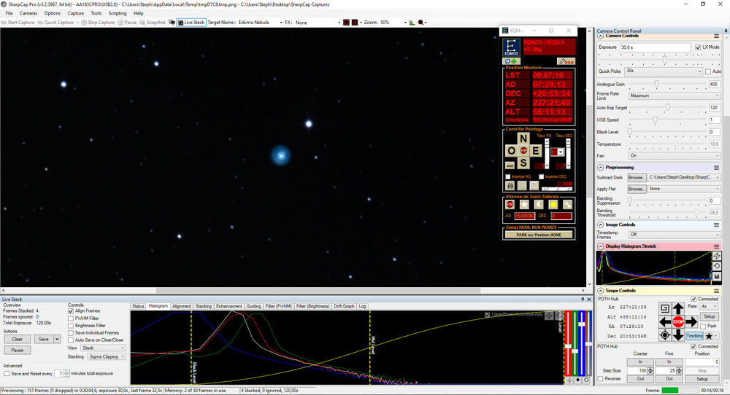Screen dimensions: 730x395
Task: Open the Stacking Sigma Clipping dropdown
Action: coord(107,357)
